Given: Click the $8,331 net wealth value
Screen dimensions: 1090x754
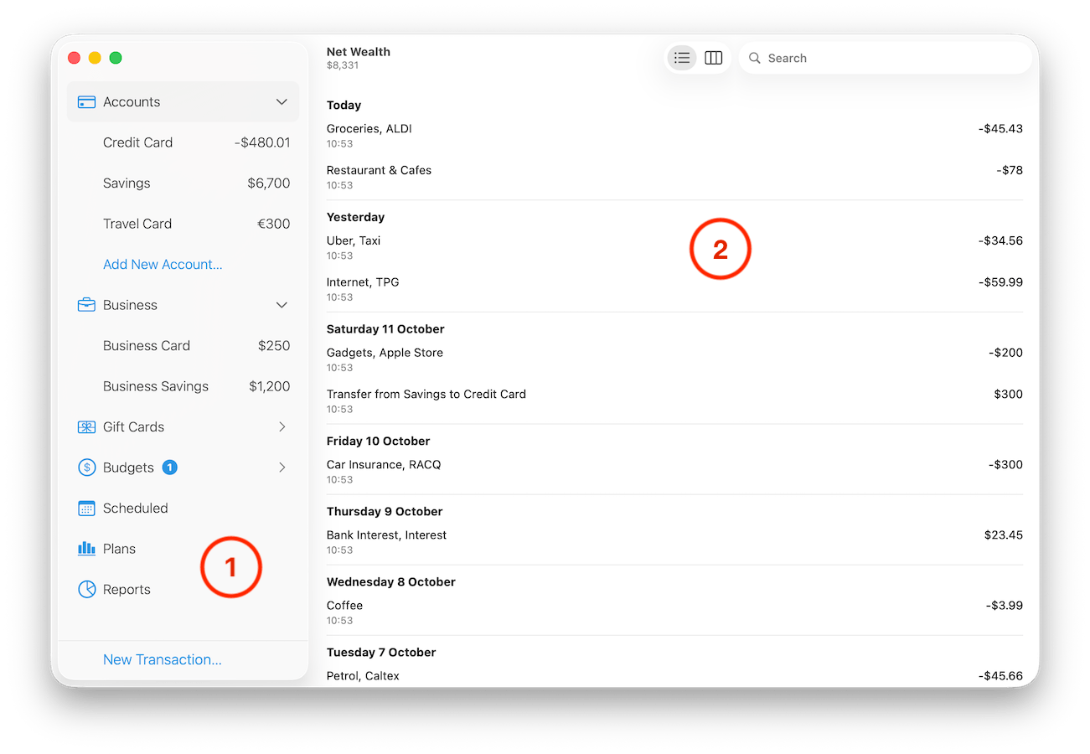Looking at the screenshot, I should coord(343,65).
